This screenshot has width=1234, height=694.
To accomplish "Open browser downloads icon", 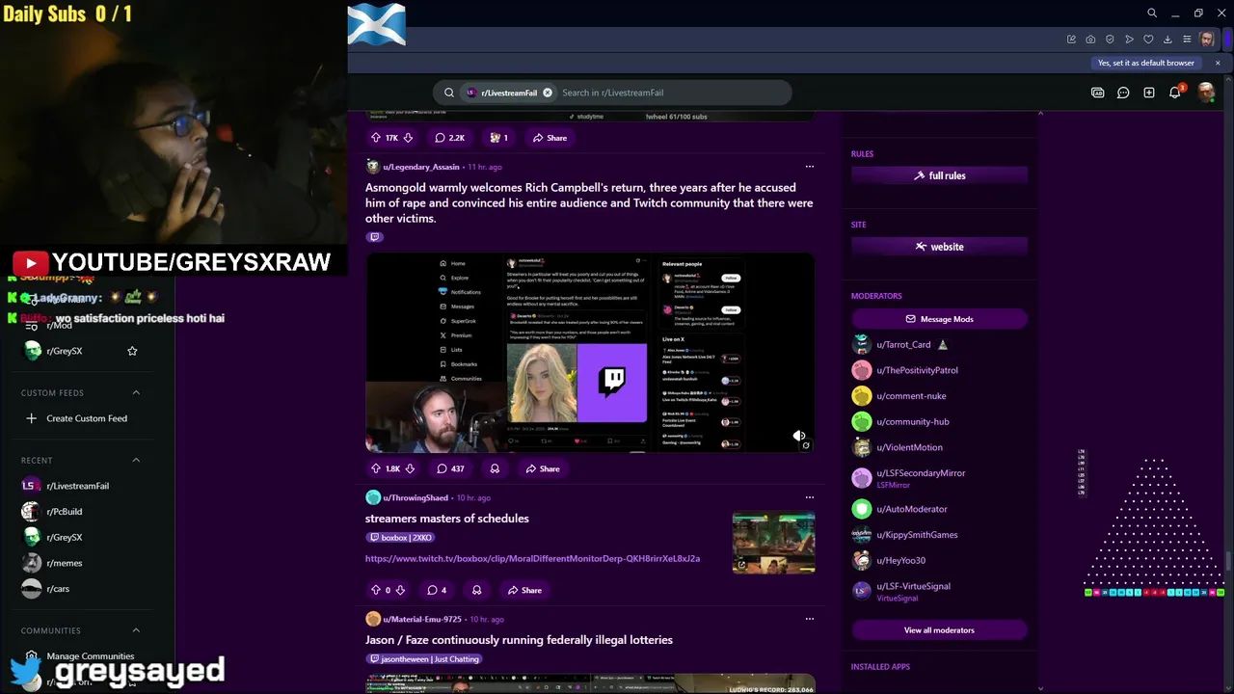I will (1167, 40).
